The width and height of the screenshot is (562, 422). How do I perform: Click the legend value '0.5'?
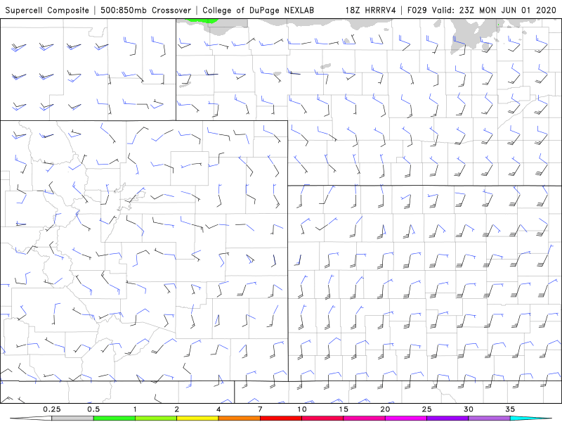pyautogui.click(x=93, y=409)
